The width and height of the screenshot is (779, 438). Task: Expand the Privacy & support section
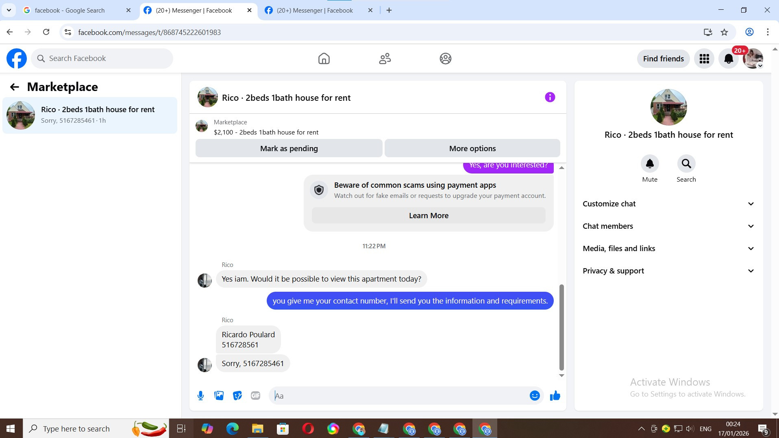[669, 271]
